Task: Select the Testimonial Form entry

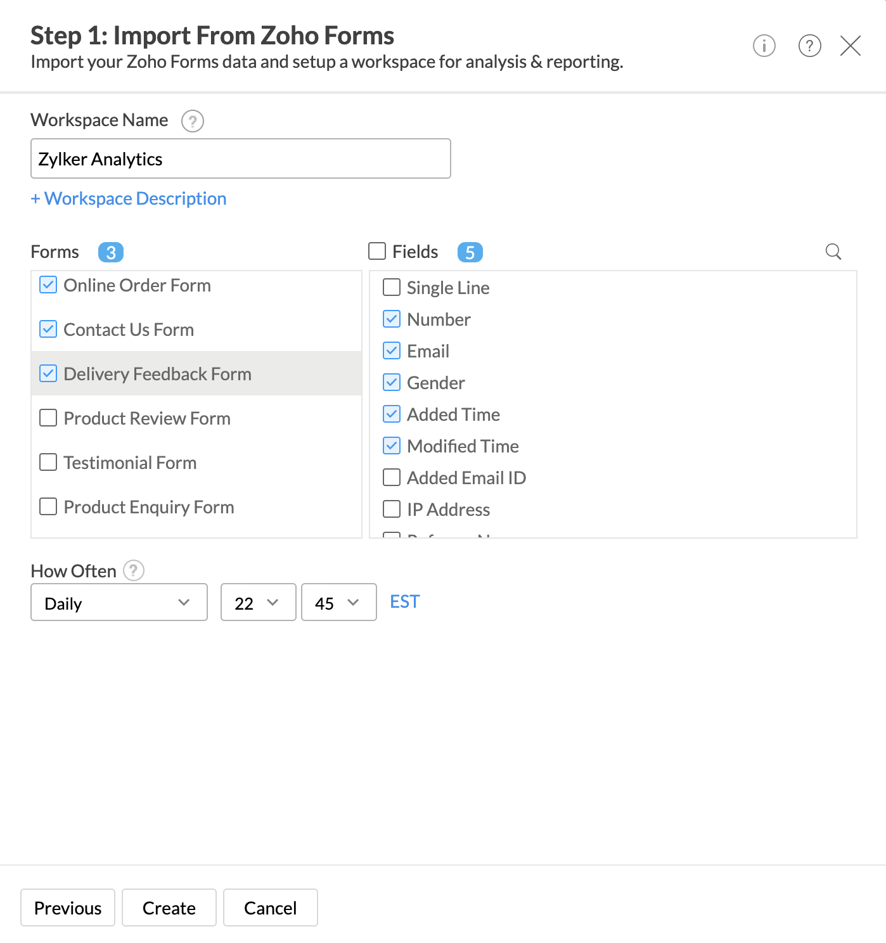Action: [x=130, y=463]
